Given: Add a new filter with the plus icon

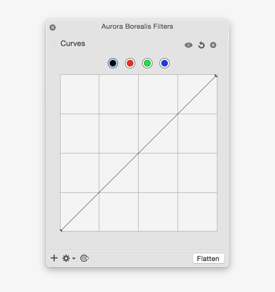Looking at the screenshot, I should coord(54,258).
